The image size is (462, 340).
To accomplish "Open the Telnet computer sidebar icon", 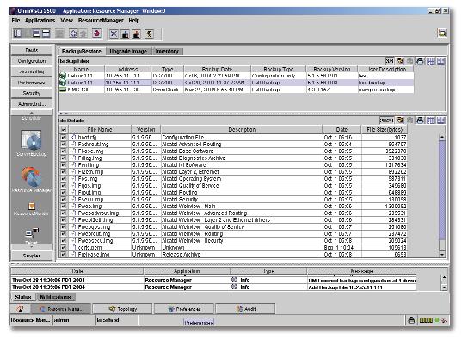I will 32,233.
